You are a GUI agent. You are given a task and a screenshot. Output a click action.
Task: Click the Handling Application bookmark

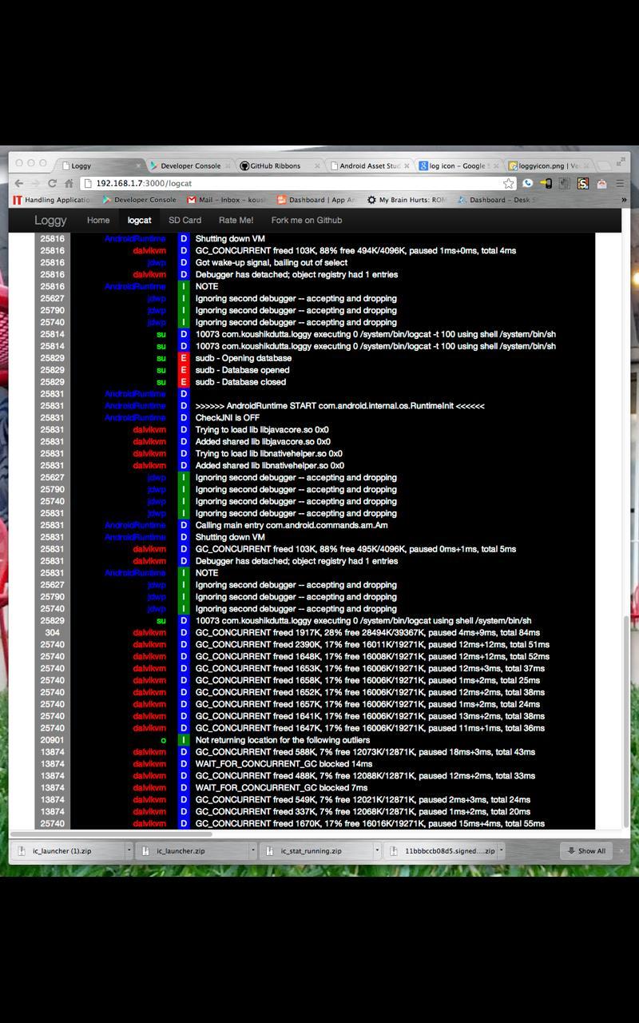(53, 200)
